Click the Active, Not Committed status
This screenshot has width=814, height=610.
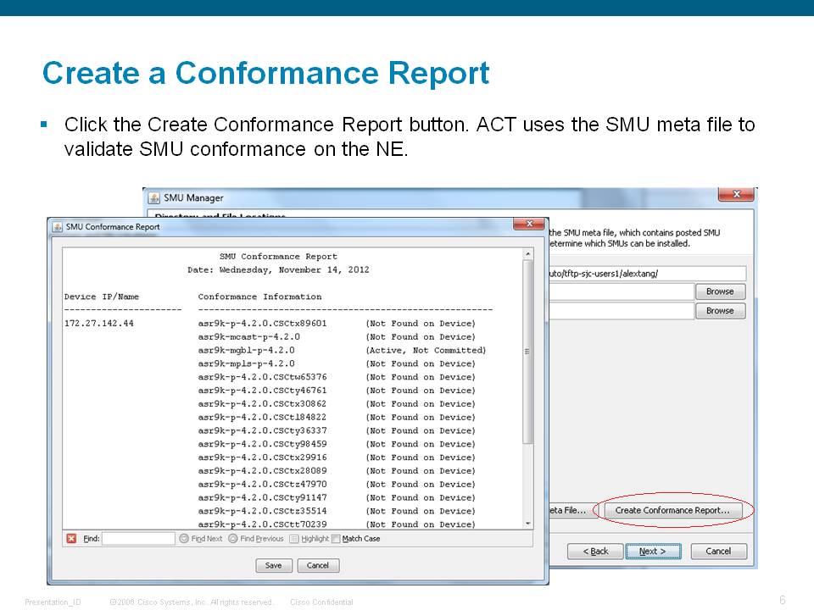click(x=426, y=350)
